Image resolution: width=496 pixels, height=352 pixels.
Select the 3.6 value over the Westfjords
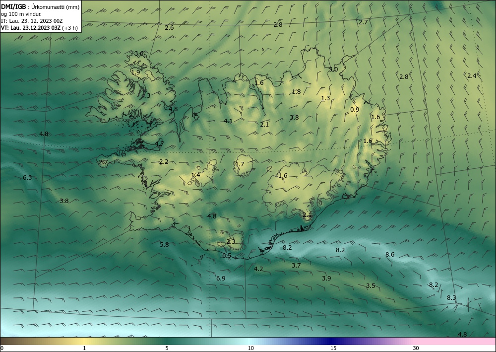tap(139, 54)
